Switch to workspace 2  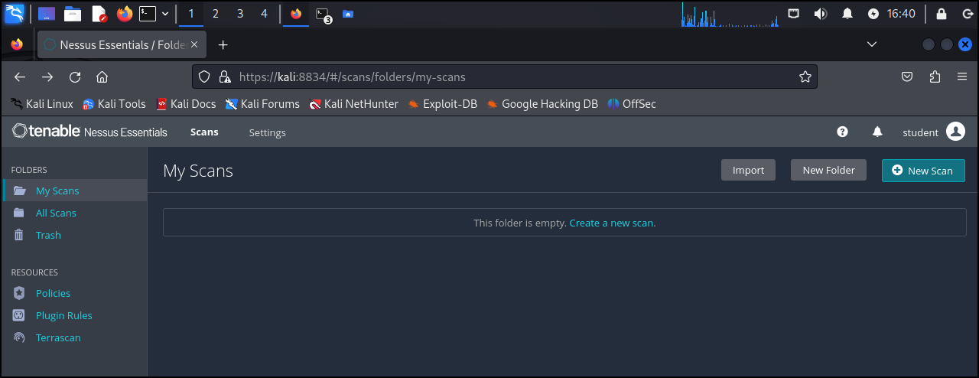(x=216, y=13)
